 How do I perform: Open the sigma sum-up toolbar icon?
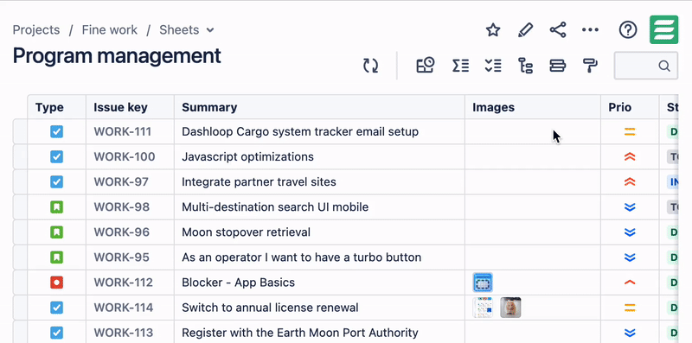coord(460,66)
